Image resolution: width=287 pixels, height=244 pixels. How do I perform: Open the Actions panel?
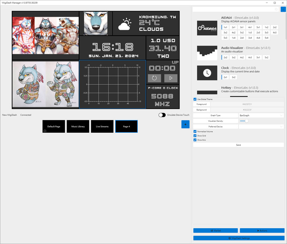pos(262,231)
